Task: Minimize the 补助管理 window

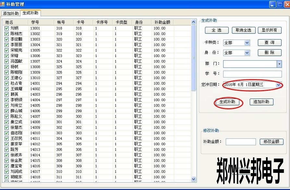Action: point(272,5)
